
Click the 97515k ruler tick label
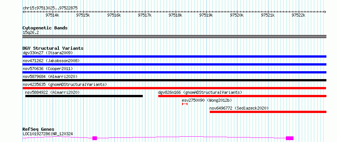[83, 15]
